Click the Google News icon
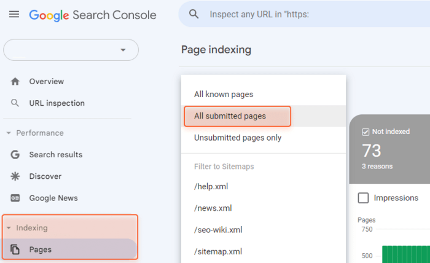 point(15,198)
